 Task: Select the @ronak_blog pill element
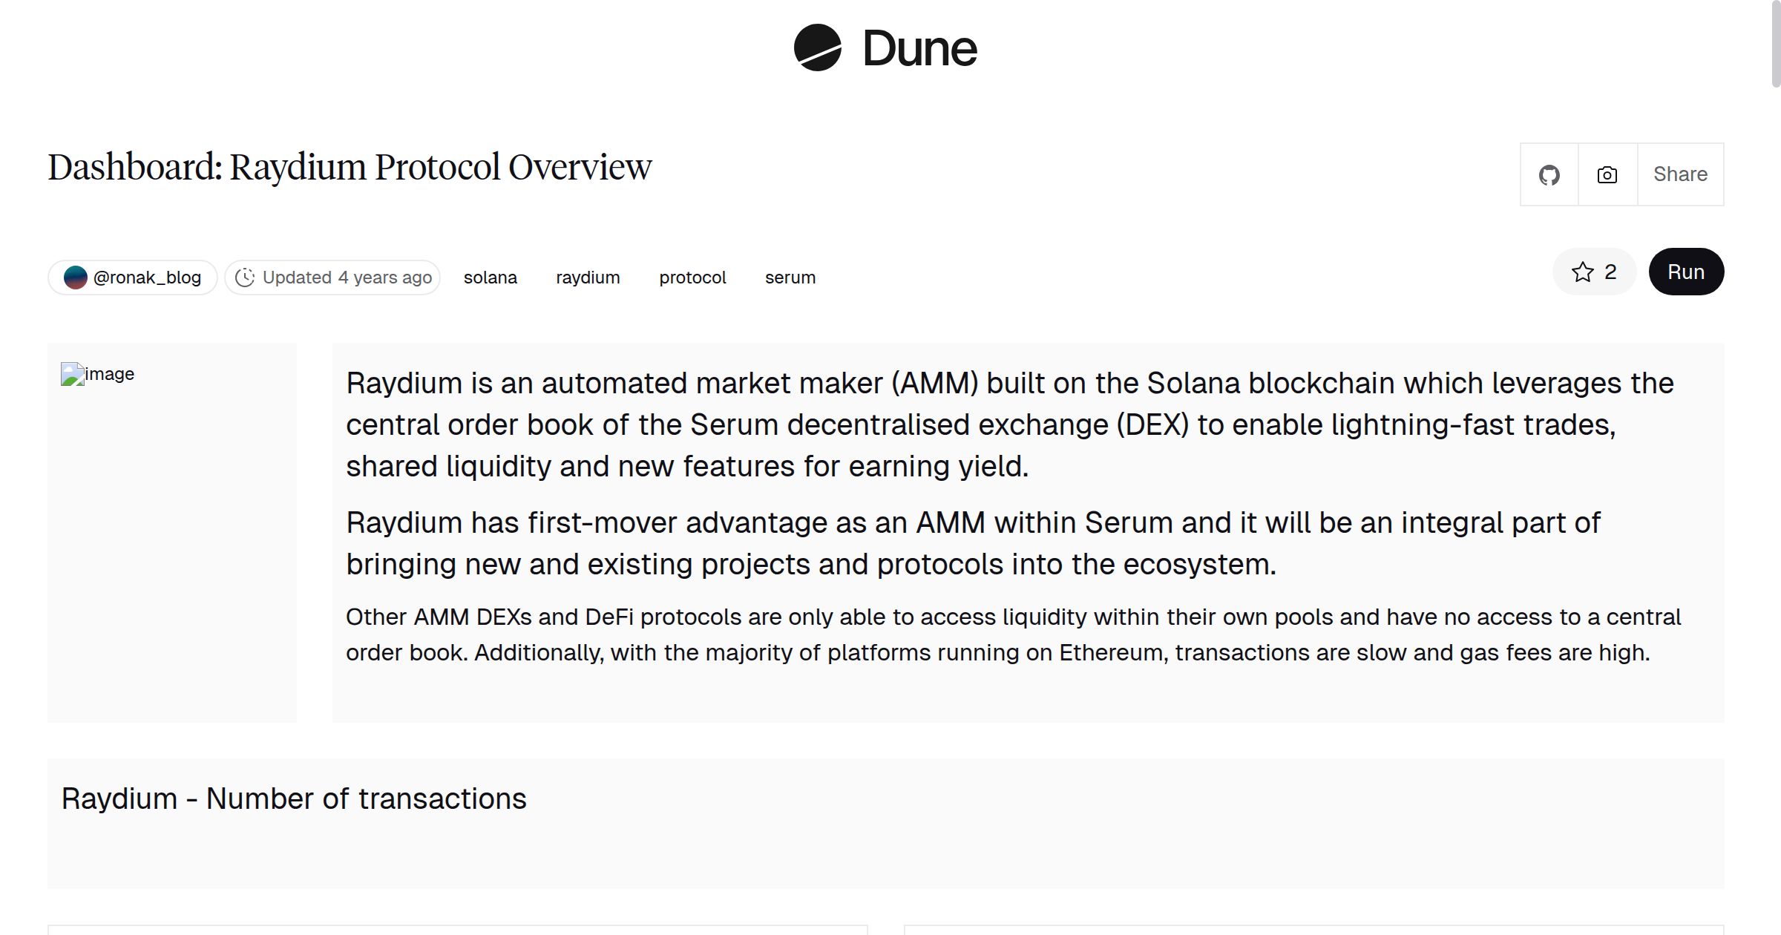click(x=132, y=277)
